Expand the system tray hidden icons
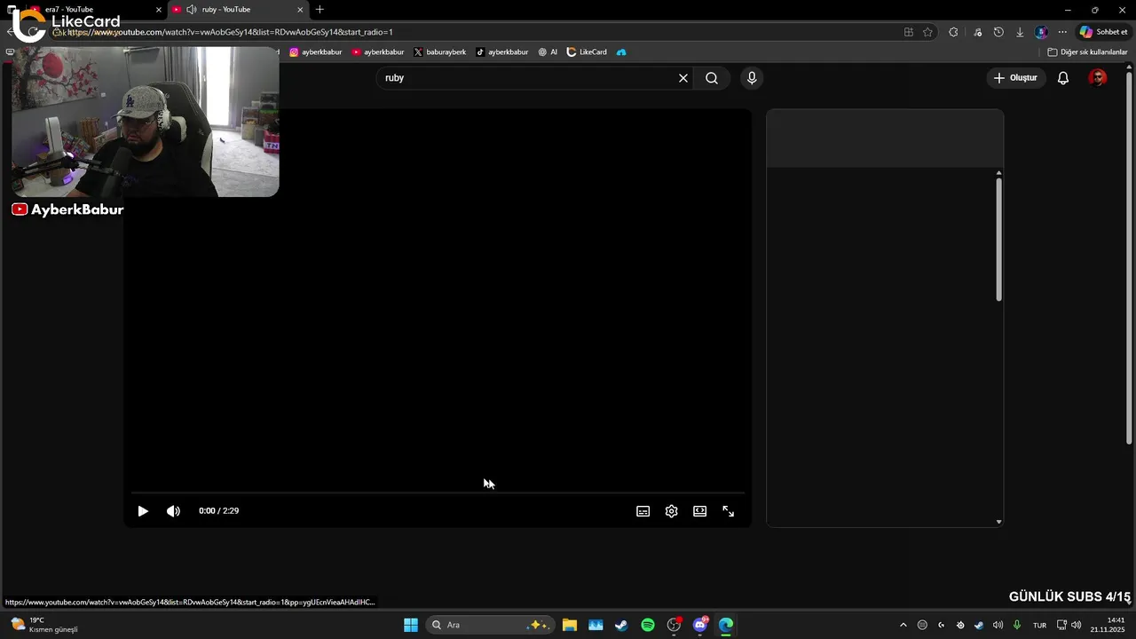Viewport: 1136px width, 639px height. click(x=903, y=625)
